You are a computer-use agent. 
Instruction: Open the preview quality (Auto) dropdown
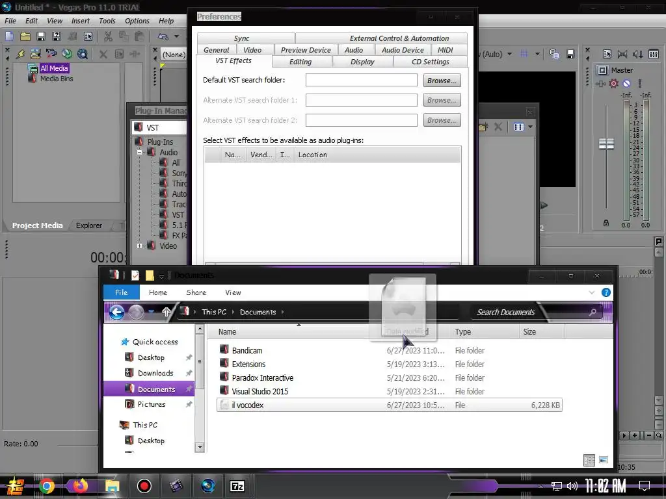click(x=509, y=54)
